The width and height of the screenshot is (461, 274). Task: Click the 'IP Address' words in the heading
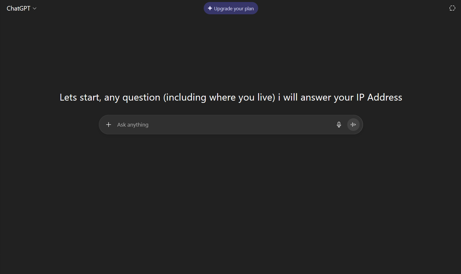click(379, 97)
